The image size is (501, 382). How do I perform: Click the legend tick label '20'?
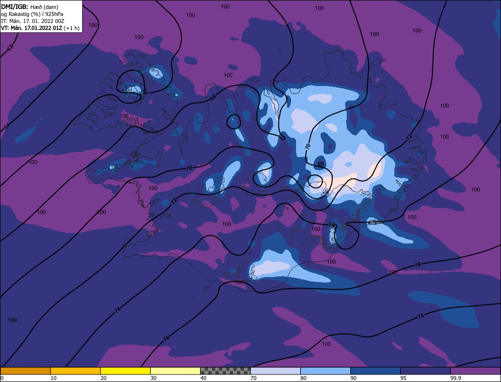click(103, 378)
